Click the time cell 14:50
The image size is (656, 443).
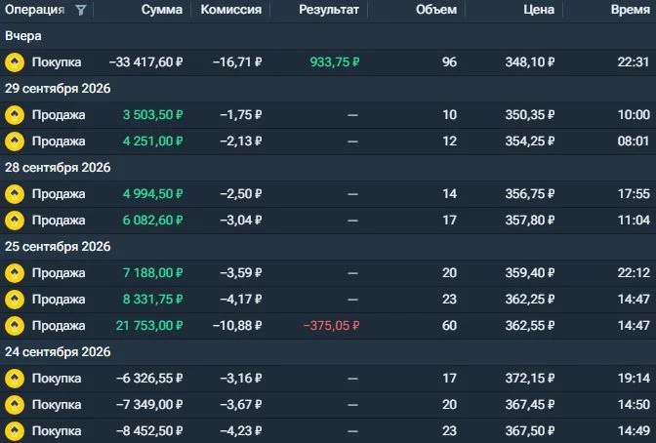[x=634, y=405]
